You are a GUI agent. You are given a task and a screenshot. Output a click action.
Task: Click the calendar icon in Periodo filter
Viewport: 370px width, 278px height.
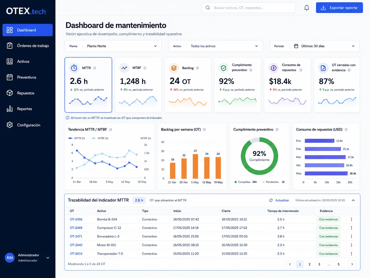(x=296, y=46)
